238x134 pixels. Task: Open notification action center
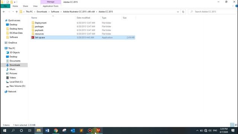(x=233, y=131)
